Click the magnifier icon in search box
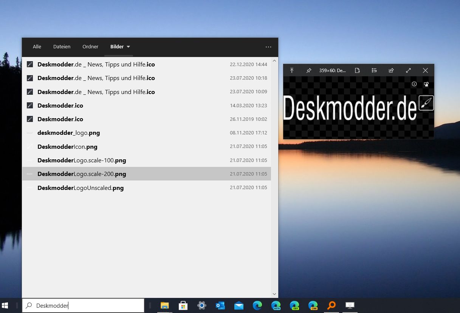Screen dimensions: 460x313 point(29,306)
